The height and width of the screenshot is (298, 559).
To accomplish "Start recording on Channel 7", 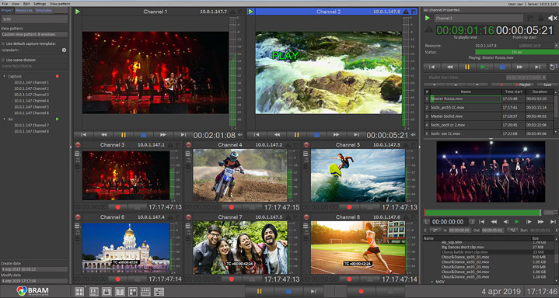I will pyautogui.click(x=232, y=279).
